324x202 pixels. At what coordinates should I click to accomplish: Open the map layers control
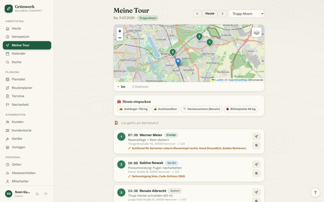tap(256, 32)
